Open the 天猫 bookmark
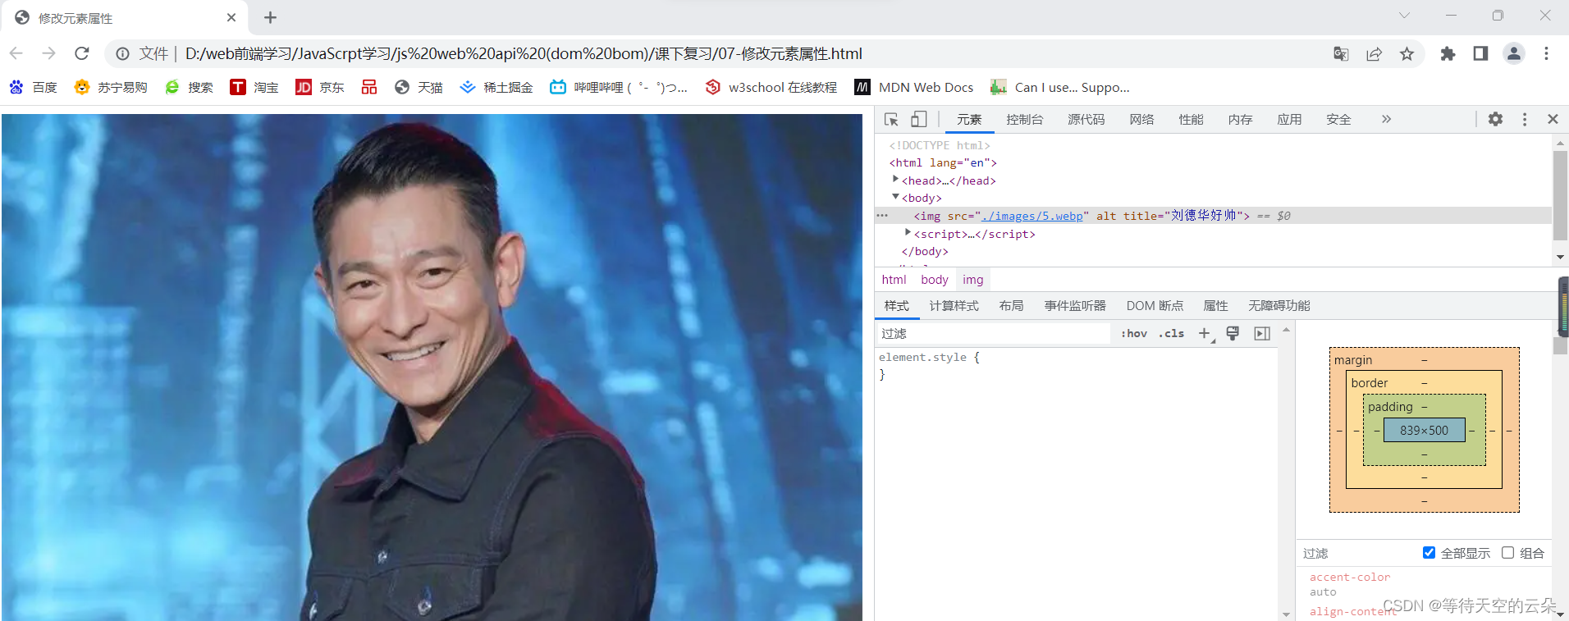 click(x=419, y=87)
